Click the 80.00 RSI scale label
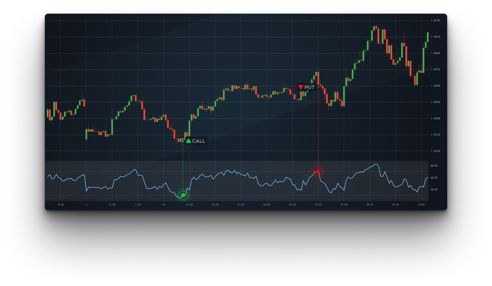 point(434,166)
